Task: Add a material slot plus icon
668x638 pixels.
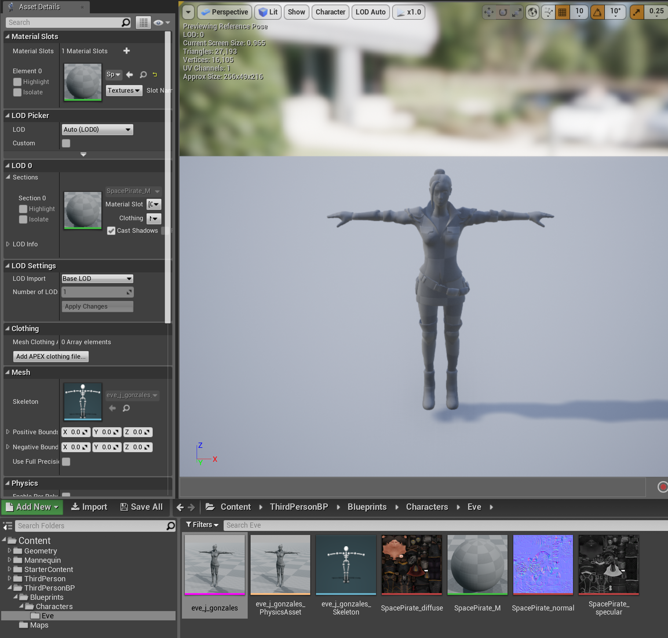Action: click(127, 51)
